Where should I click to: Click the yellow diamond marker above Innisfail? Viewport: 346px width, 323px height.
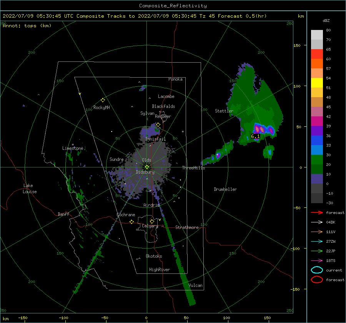(x=158, y=125)
